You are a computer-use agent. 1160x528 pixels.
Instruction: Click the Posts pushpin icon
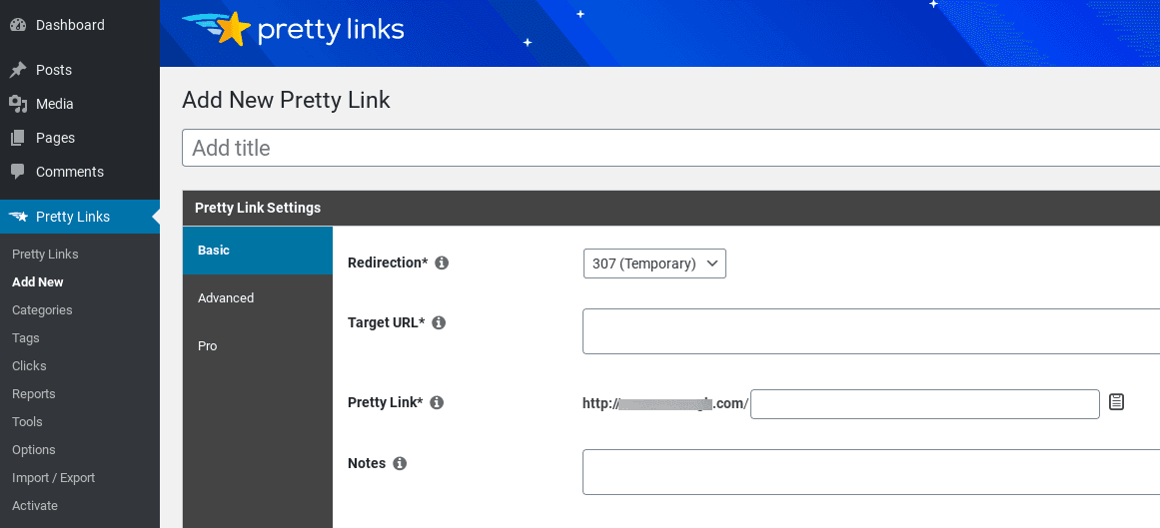coord(18,70)
